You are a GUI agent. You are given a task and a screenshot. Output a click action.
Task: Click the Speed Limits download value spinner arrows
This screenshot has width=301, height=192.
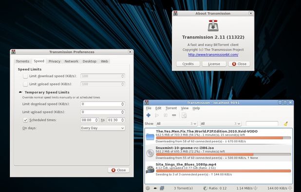(122, 76)
